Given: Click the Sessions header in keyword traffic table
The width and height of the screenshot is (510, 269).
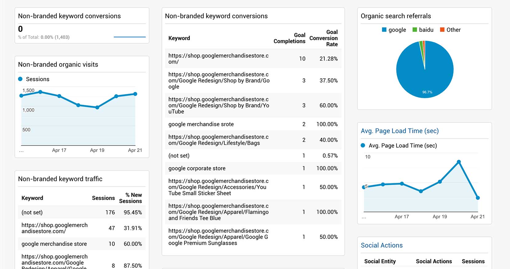Looking at the screenshot, I should point(103,198).
